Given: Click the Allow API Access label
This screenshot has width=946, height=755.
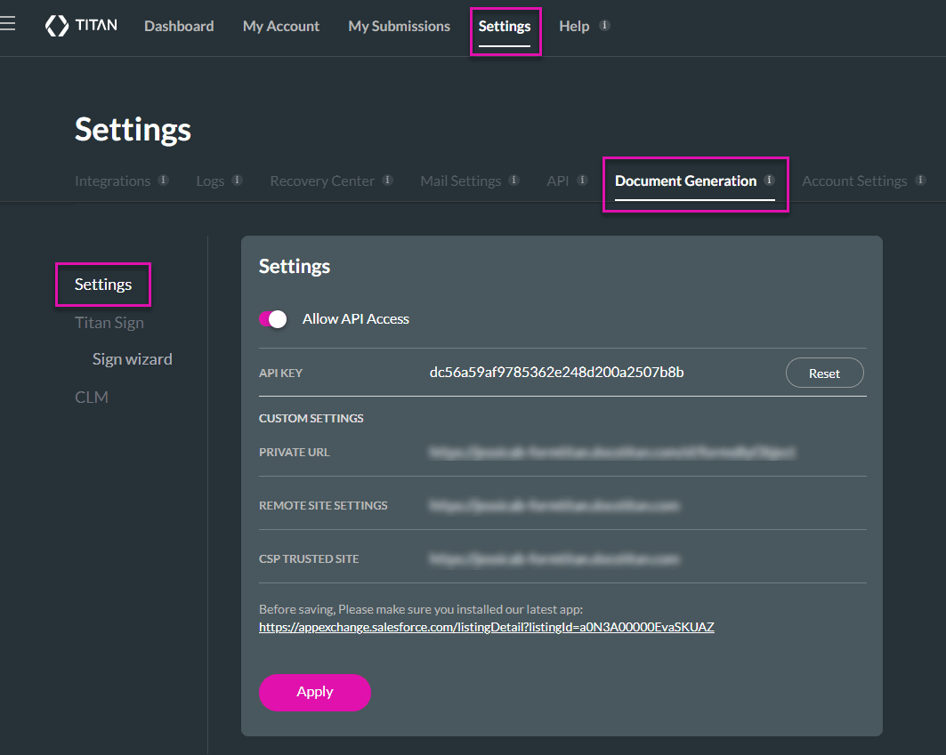Looking at the screenshot, I should pyautogui.click(x=355, y=319).
